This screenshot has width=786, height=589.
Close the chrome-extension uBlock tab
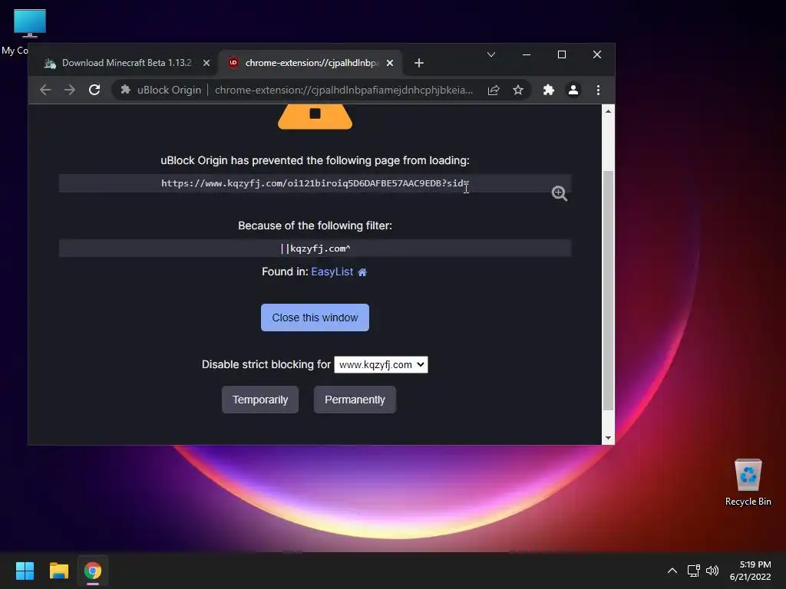(390, 63)
